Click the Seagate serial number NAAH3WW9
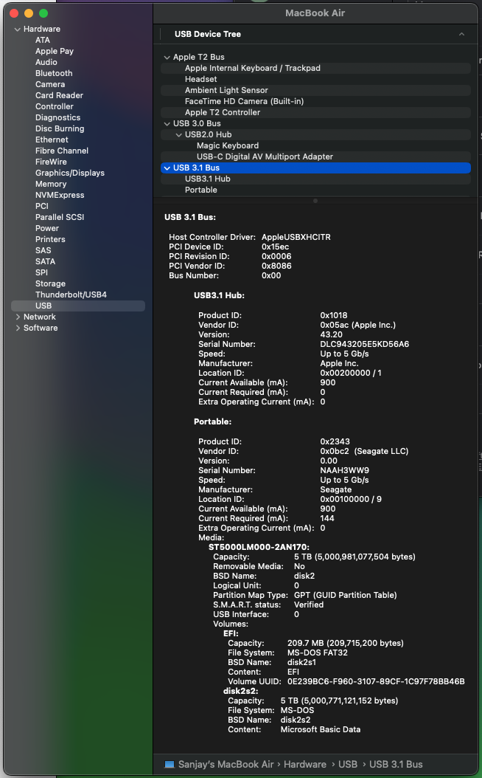This screenshot has height=778, width=482. (x=345, y=470)
